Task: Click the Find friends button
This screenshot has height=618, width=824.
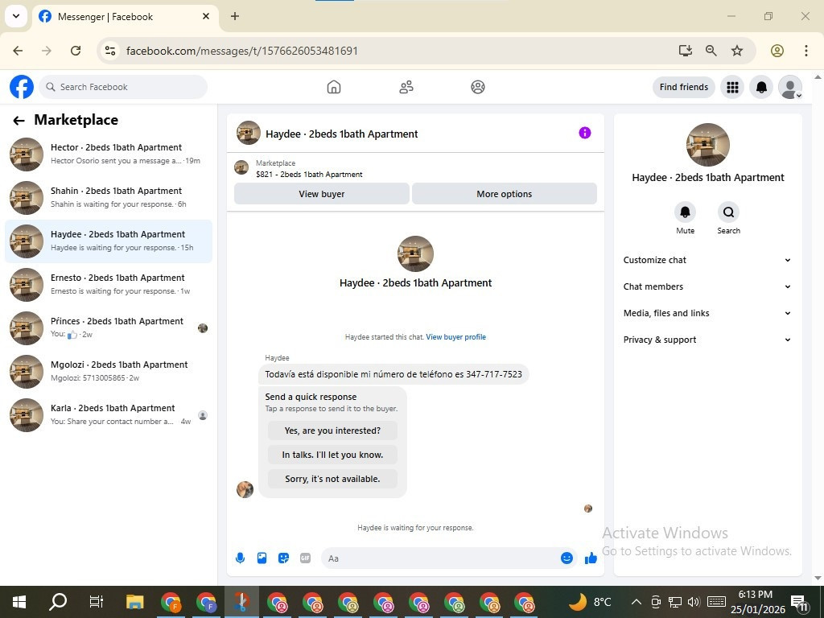Action: [684, 87]
